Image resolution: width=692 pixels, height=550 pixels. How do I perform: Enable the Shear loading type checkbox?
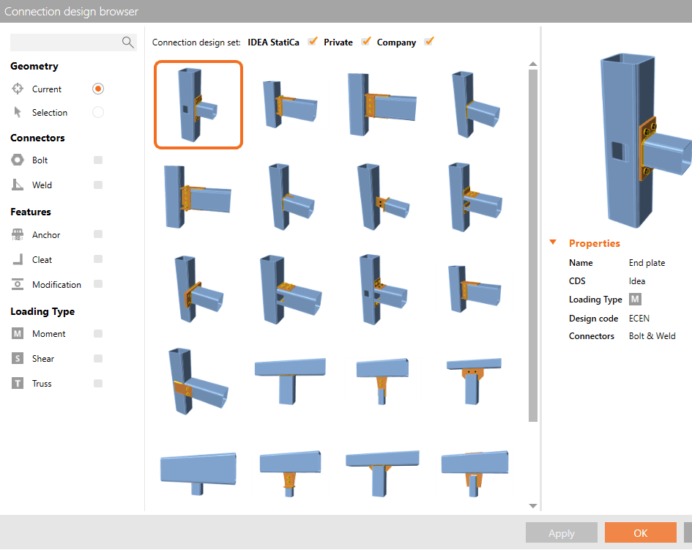click(98, 358)
